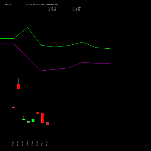The image size is (151, 151).
Task: Click the high value H: 2.40
Action: click(76, 8)
